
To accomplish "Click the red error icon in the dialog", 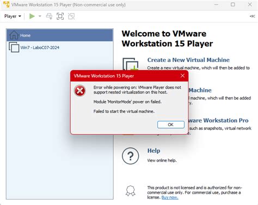I will tap(79, 91).
